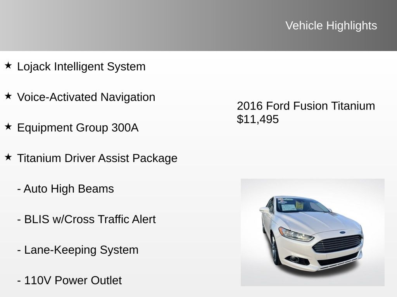Click the Voice-Activated Navigation line

point(86,97)
